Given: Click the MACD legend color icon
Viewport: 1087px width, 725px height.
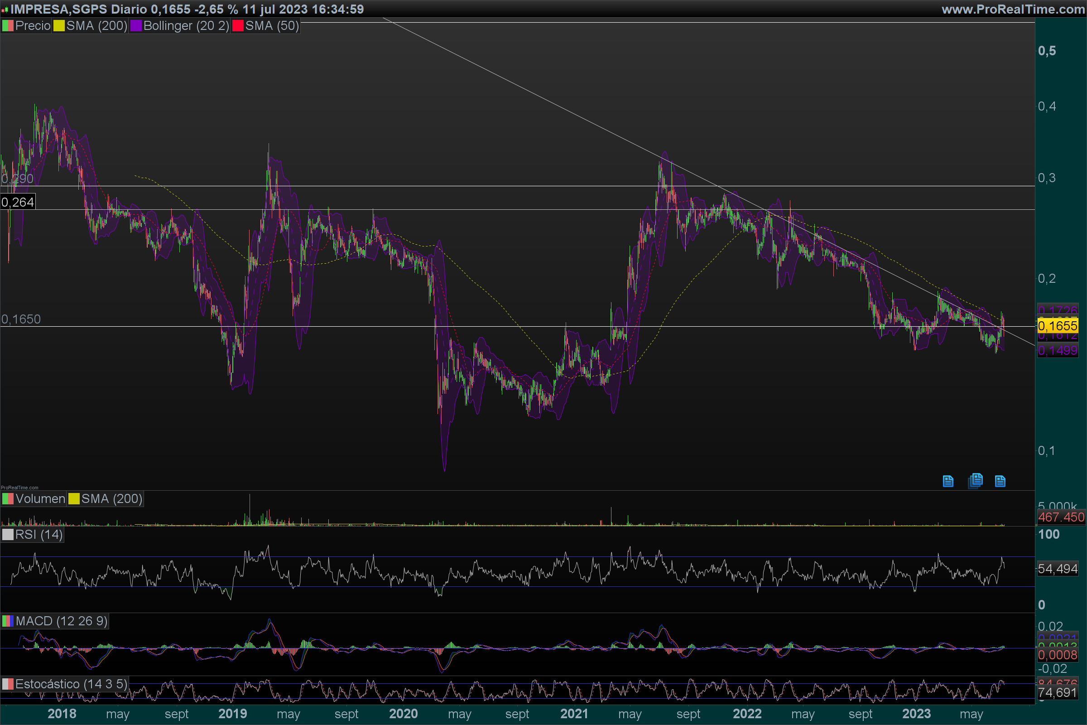Looking at the screenshot, I should pyautogui.click(x=8, y=621).
